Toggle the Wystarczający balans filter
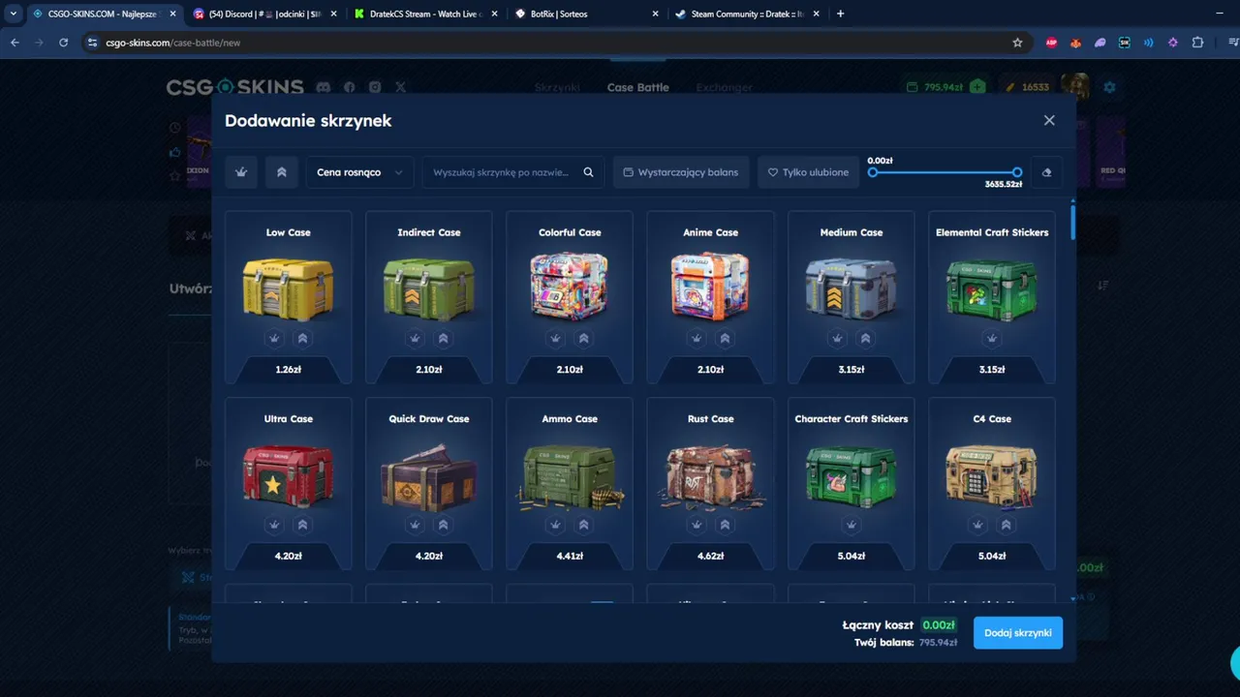The image size is (1240, 697). (x=681, y=172)
